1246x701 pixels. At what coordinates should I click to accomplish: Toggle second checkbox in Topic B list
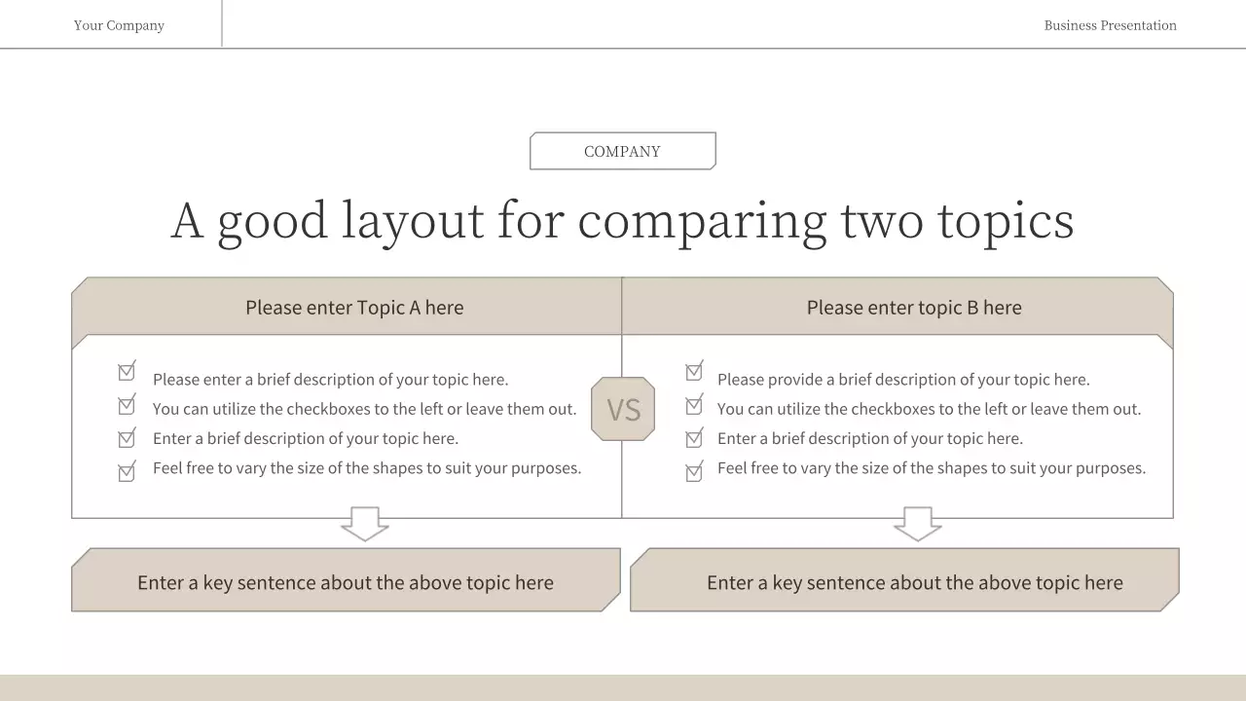click(x=694, y=405)
